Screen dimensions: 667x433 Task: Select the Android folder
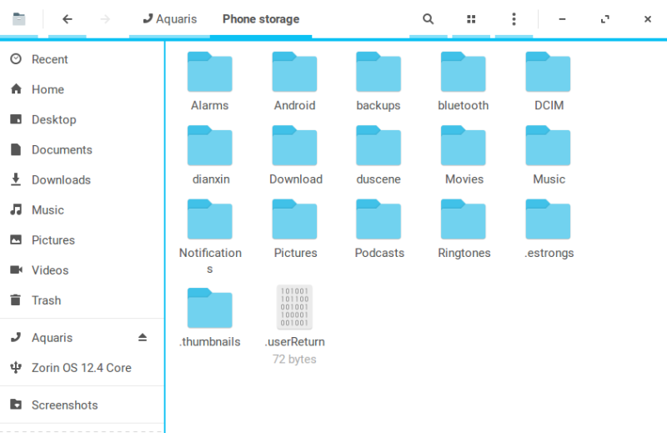[x=294, y=81]
